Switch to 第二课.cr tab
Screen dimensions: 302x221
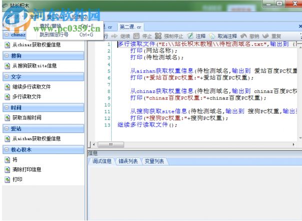130,27
